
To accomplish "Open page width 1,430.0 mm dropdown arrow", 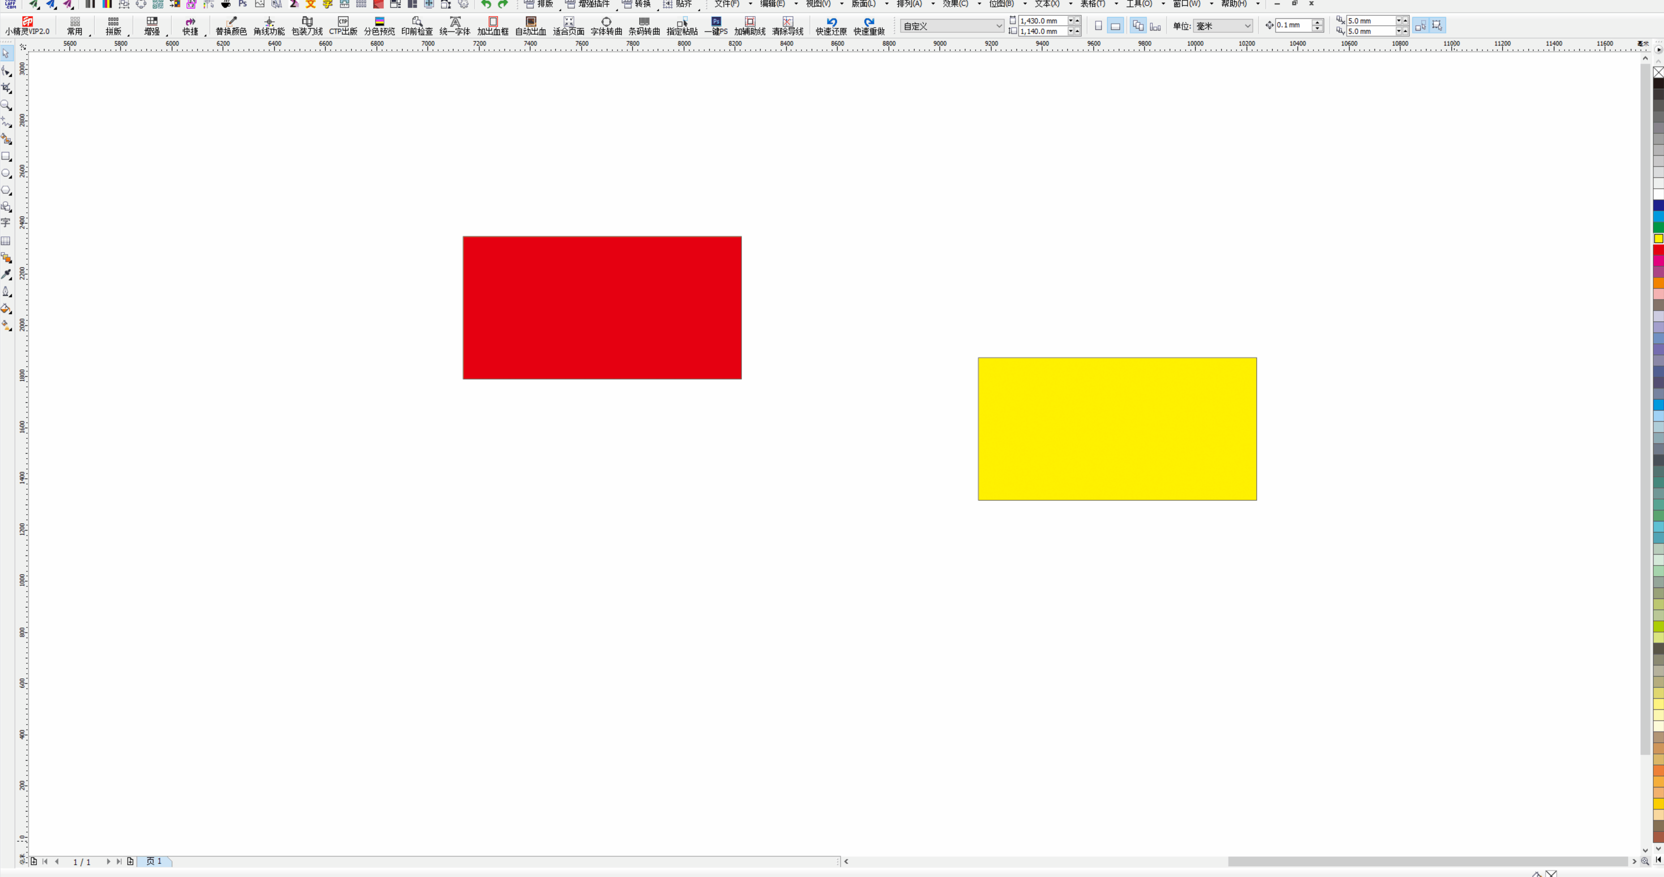I will point(1070,21).
